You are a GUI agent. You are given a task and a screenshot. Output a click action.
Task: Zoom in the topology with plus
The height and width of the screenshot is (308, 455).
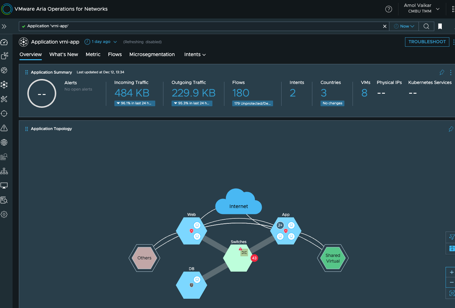pos(452,272)
